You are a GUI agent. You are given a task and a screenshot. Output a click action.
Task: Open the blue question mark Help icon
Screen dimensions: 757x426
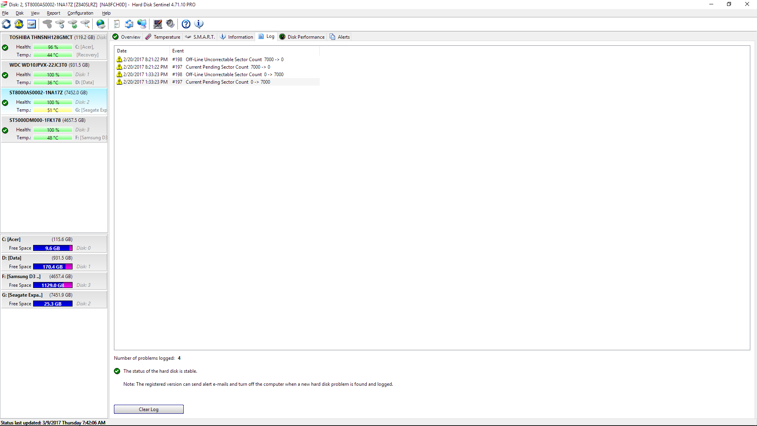(186, 24)
